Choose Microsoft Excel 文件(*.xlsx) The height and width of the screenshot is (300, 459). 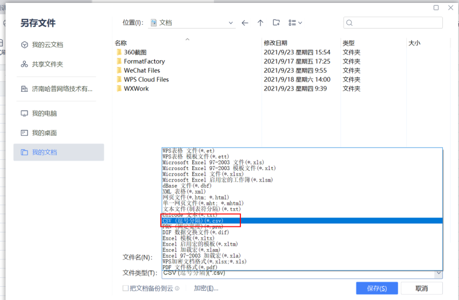pyautogui.click(x=302, y=174)
